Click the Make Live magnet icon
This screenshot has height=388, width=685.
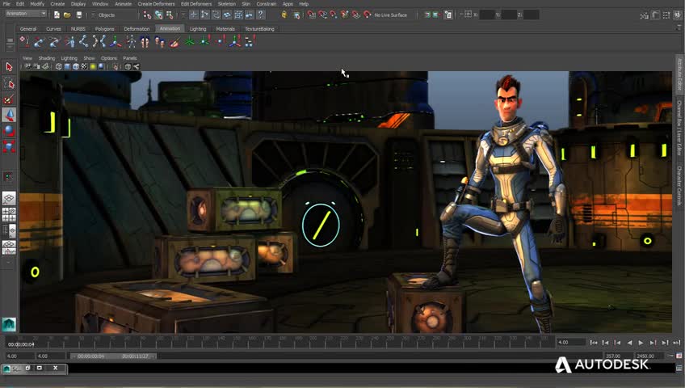(367, 15)
